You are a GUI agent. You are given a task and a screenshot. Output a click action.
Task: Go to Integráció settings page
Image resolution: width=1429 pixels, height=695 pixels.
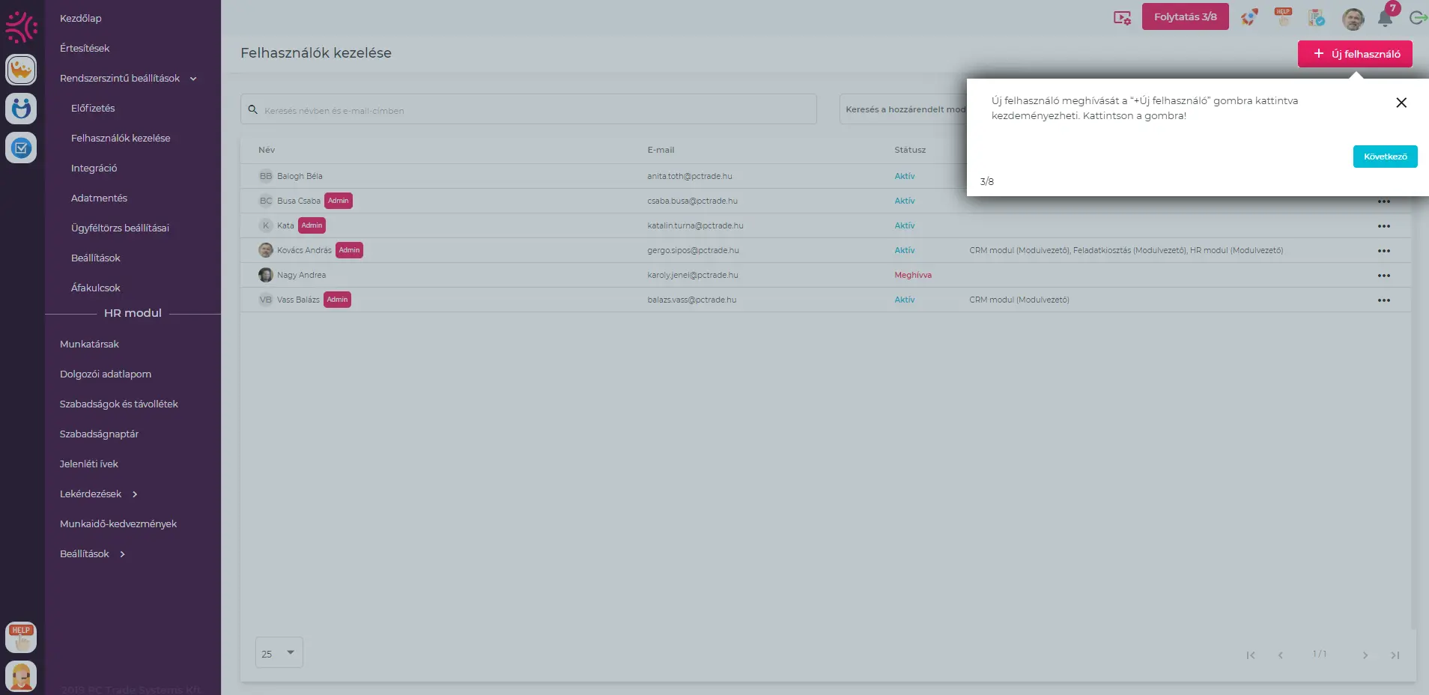pyautogui.click(x=94, y=169)
